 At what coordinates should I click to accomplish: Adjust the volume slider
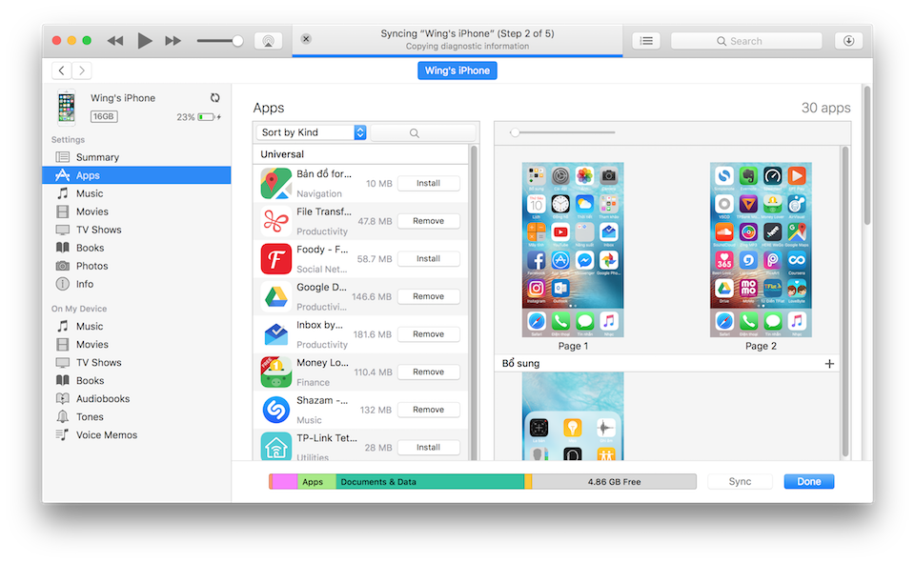220,41
